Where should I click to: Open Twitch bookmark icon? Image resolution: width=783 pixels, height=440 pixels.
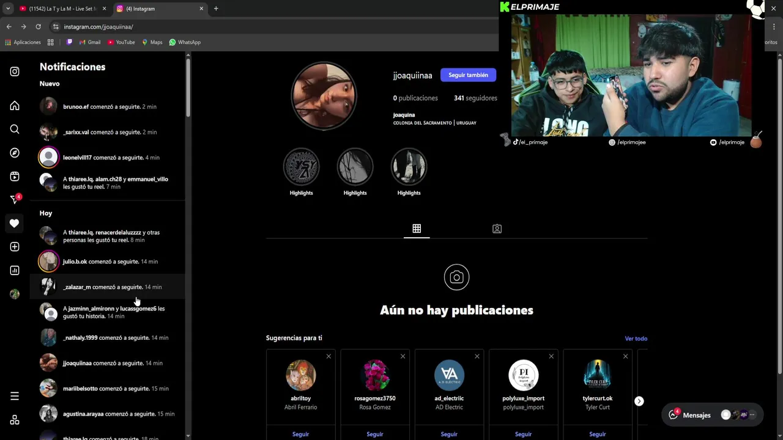[69, 42]
